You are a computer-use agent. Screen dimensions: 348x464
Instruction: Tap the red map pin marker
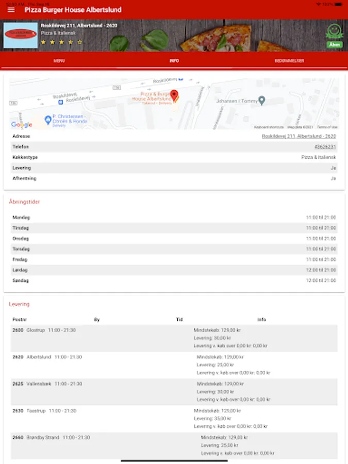click(x=174, y=95)
